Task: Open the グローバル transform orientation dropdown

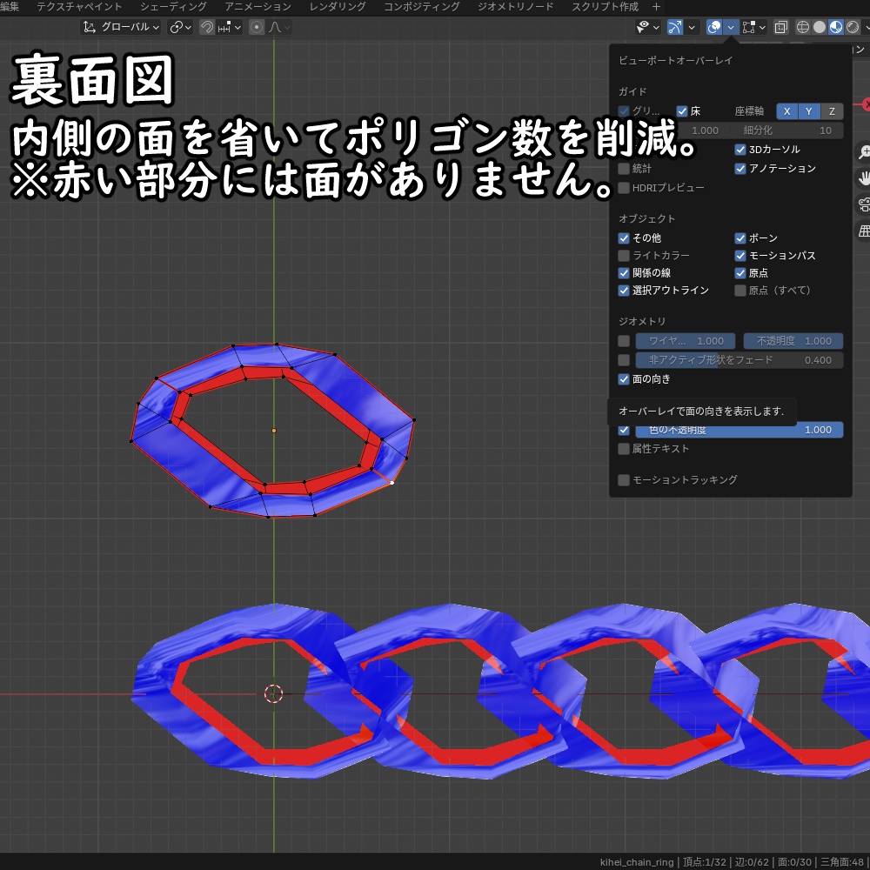Action: 122,27
